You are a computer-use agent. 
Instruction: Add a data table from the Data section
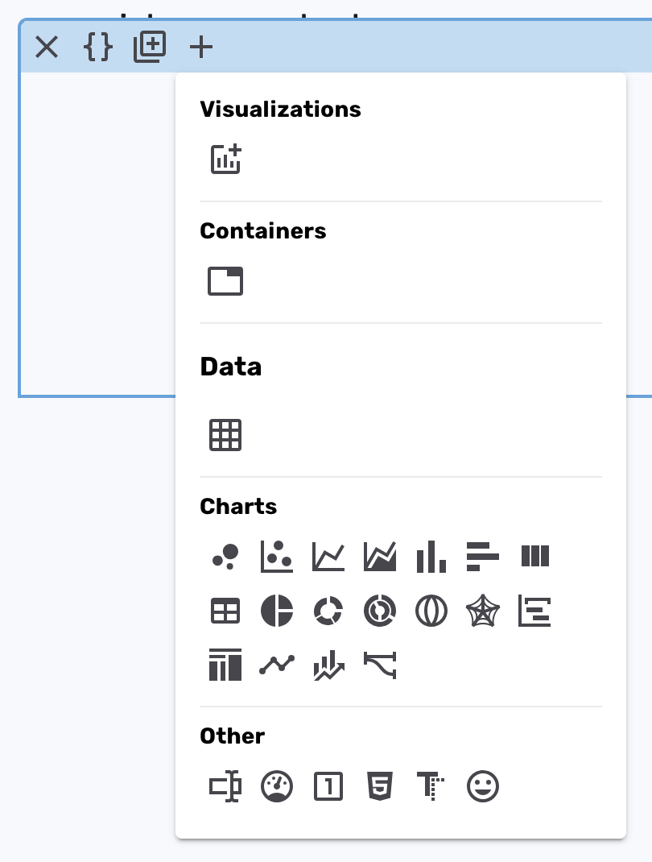(225, 434)
